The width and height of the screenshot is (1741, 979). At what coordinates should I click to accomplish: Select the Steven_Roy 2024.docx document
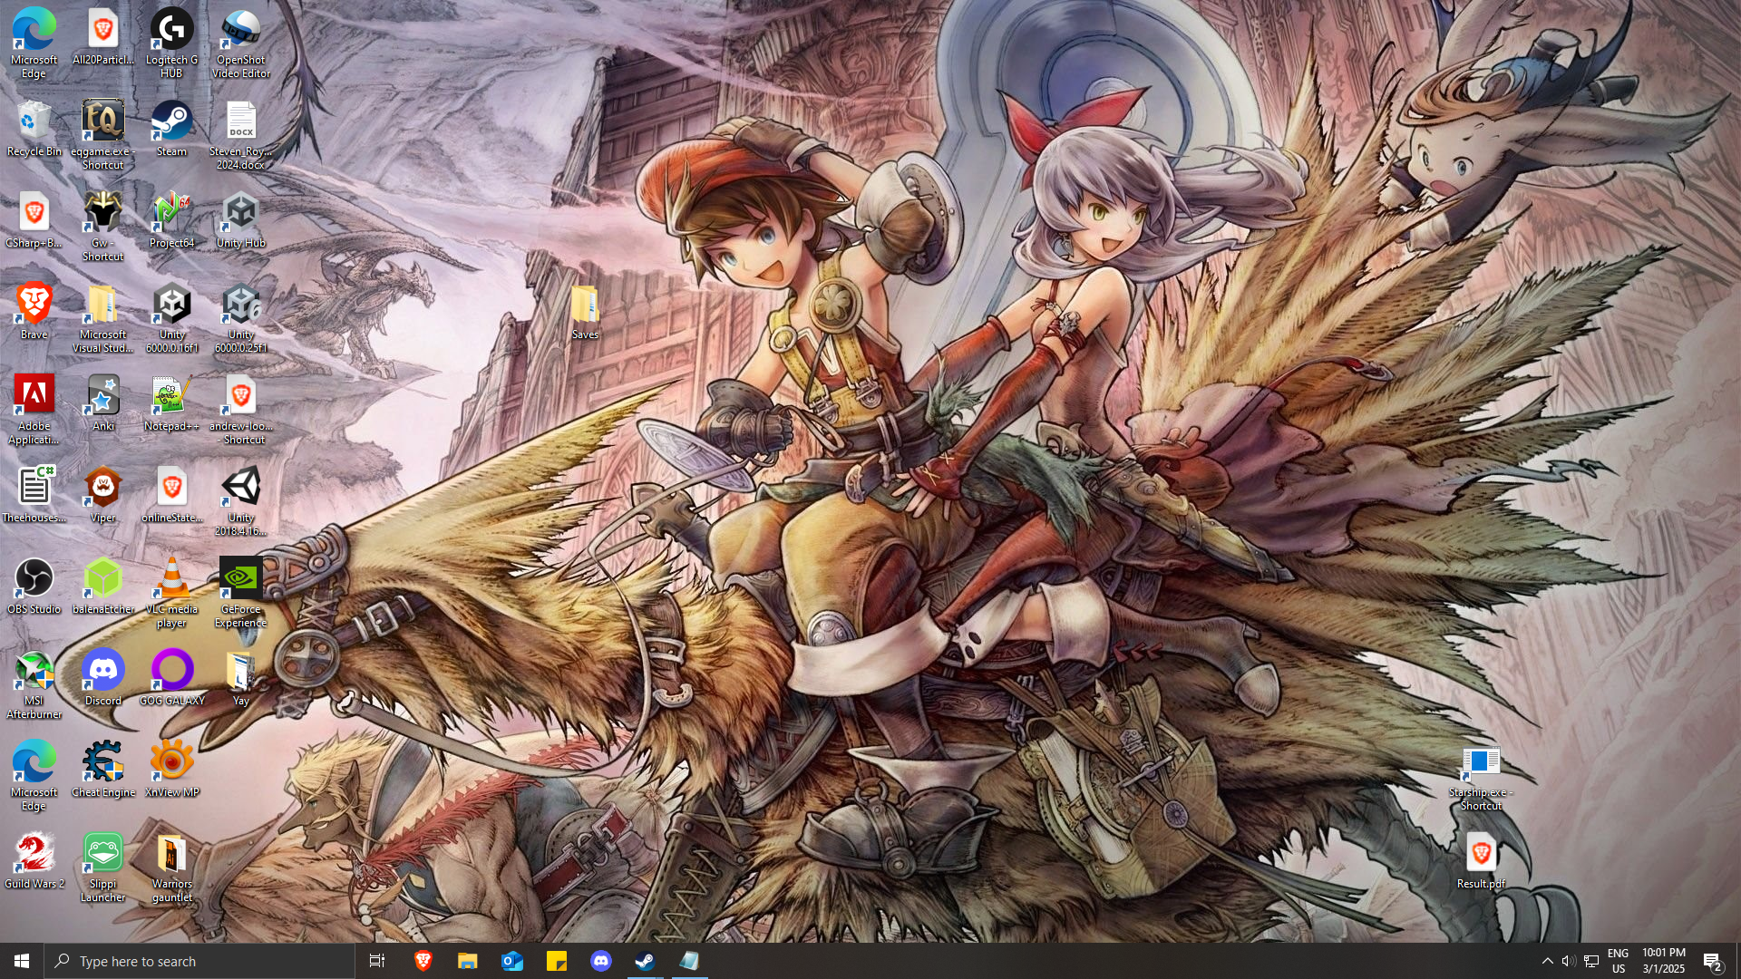pos(241,136)
